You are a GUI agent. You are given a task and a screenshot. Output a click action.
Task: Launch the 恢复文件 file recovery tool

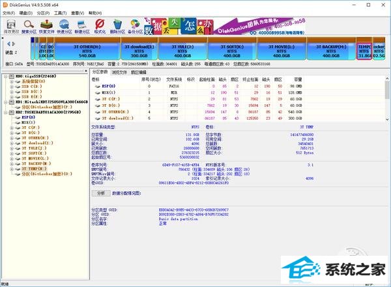pyautogui.click(x=47, y=27)
